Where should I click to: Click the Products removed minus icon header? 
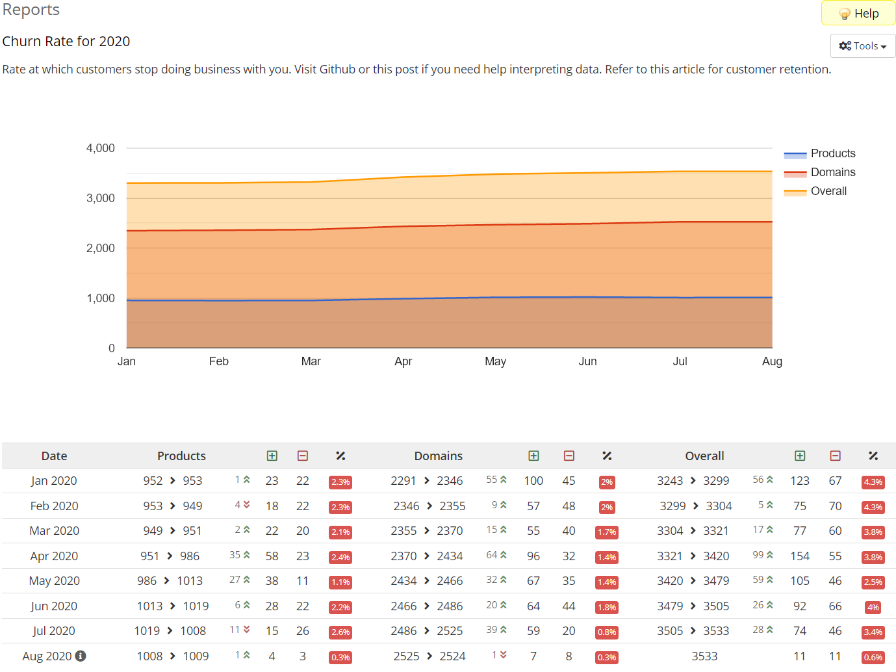[303, 456]
